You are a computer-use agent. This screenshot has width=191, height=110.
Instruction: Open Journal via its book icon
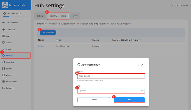(x=4, y=42)
